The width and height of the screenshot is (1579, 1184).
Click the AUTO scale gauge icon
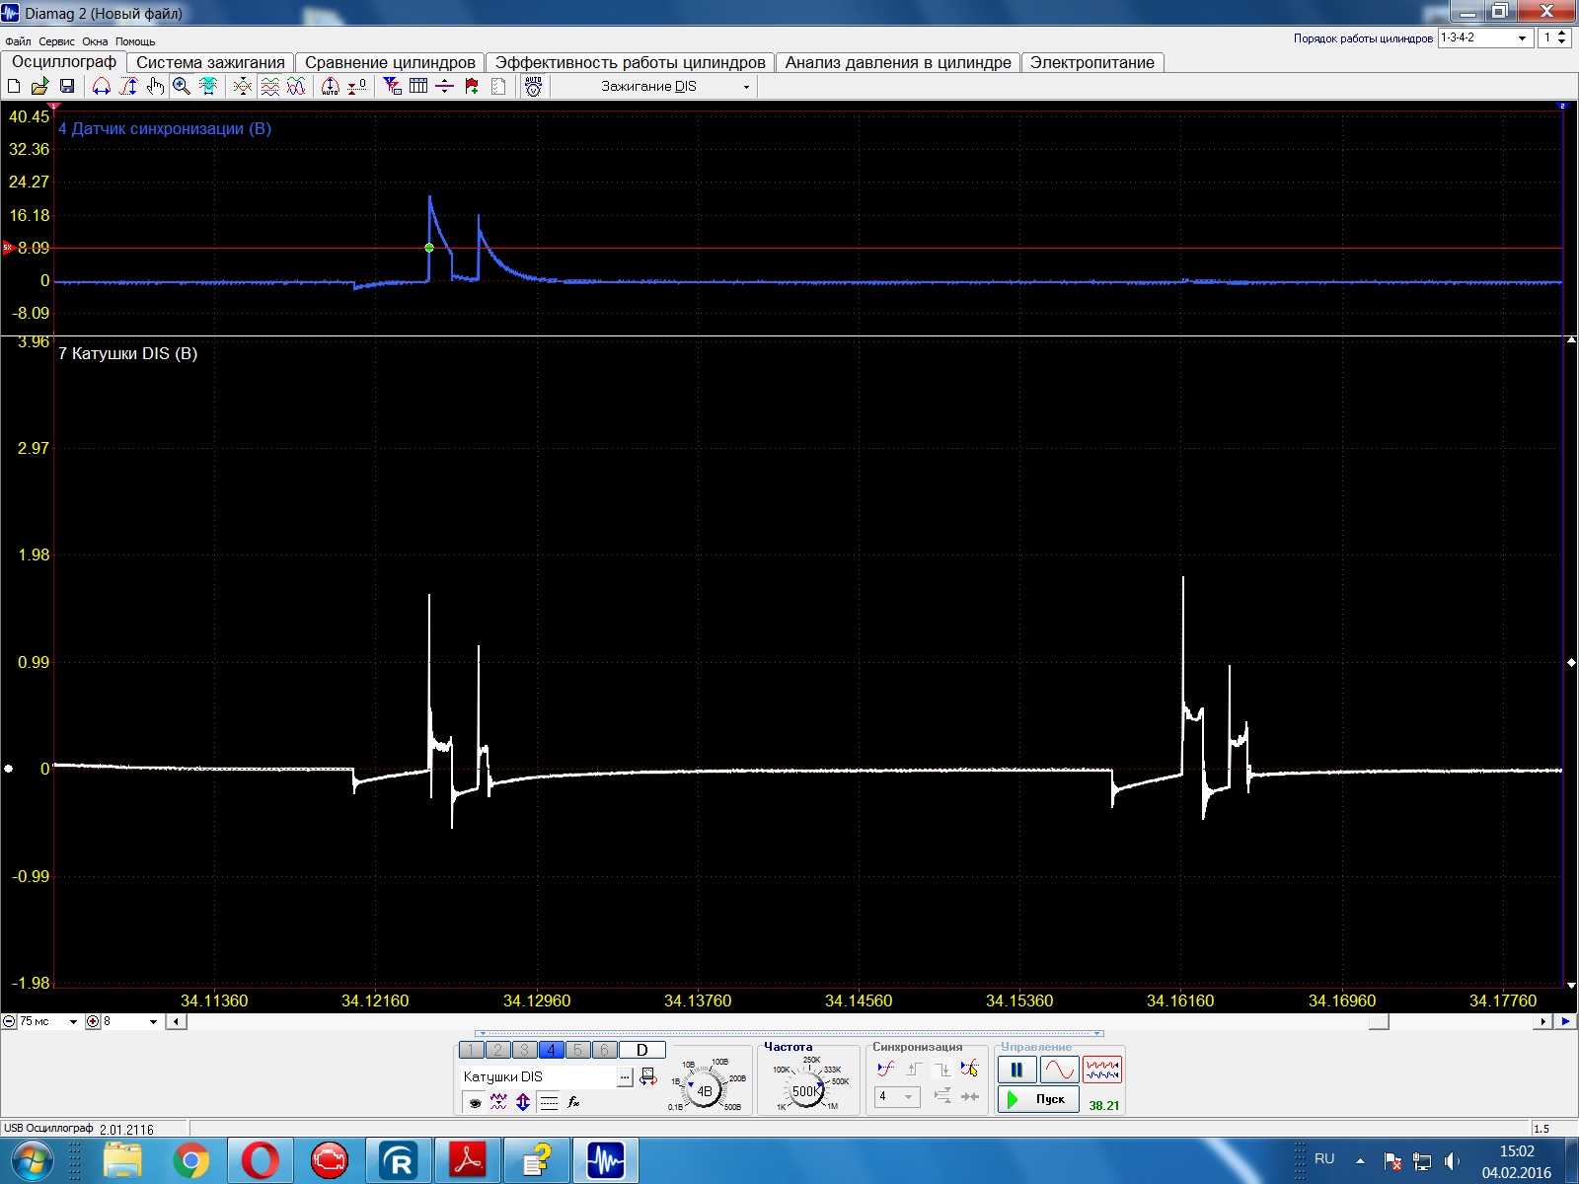(331, 87)
